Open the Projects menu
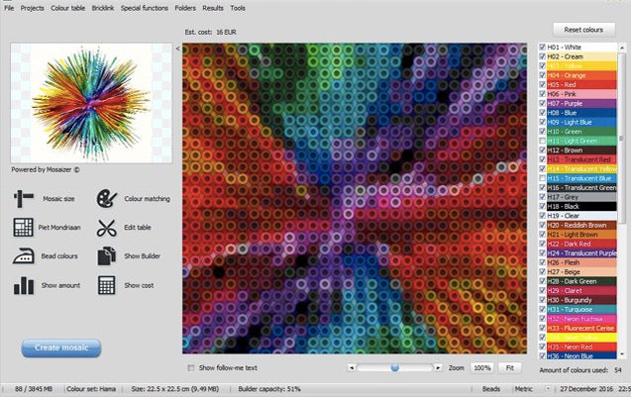This screenshot has height=397, width=631. (x=32, y=8)
